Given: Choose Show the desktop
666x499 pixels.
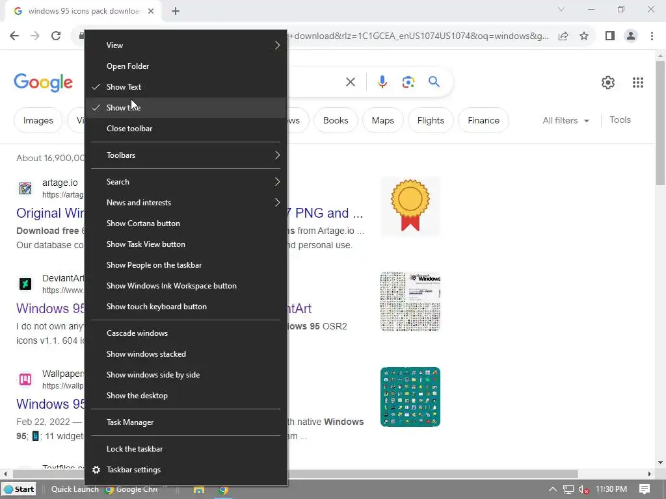Looking at the screenshot, I should (185, 396).
